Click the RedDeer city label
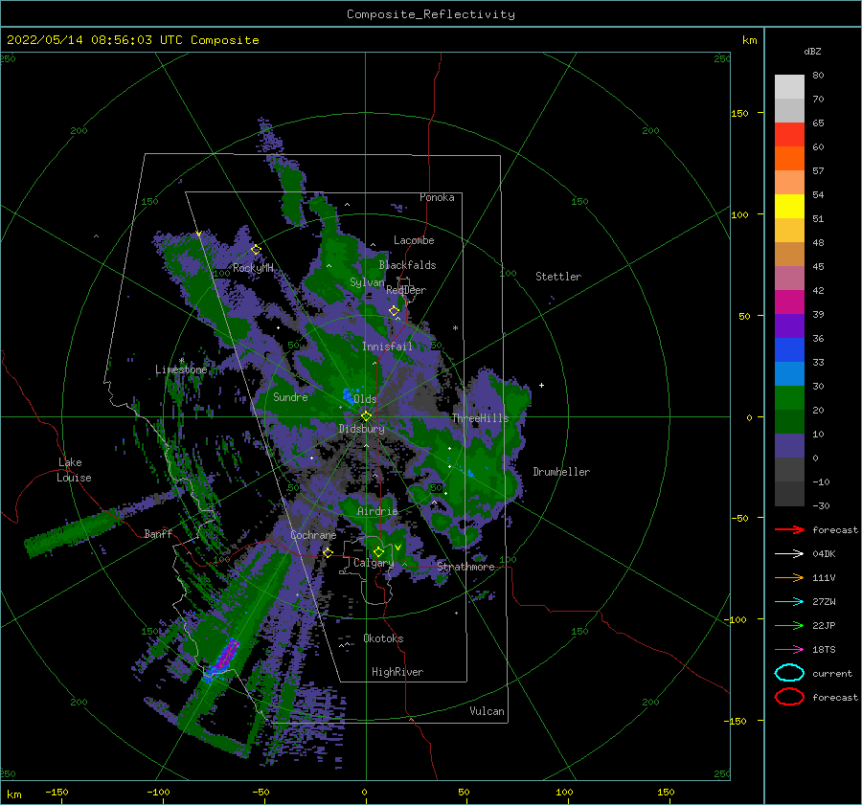This screenshot has height=805, width=862. [406, 290]
